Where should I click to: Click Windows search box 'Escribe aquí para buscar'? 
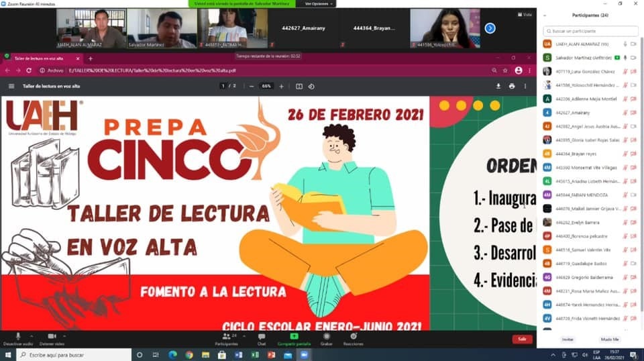tap(74, 355)
